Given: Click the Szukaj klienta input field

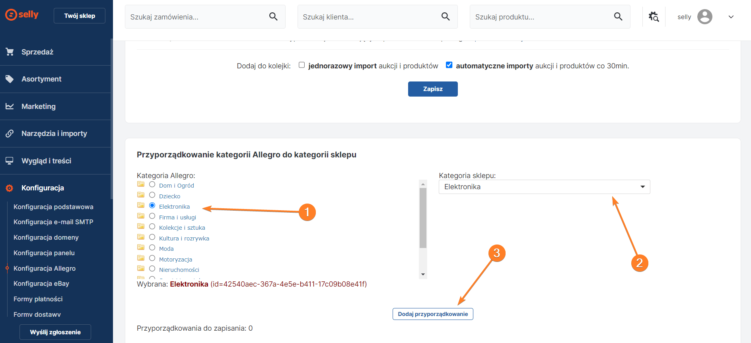Looking at the screenshot, I should (x=368, y=17).
